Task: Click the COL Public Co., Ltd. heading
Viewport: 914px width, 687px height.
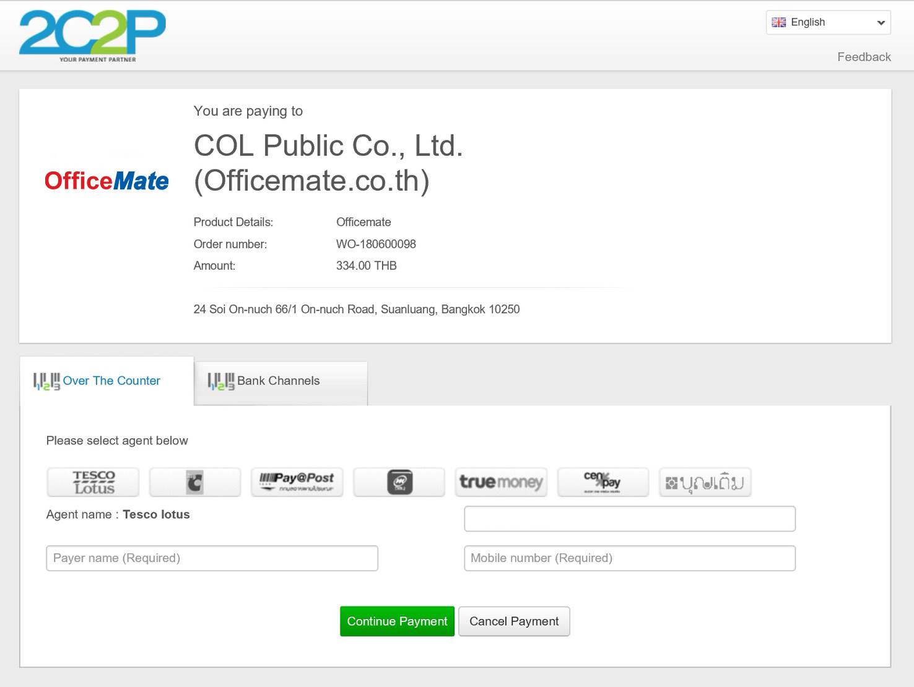Action: 328,163
